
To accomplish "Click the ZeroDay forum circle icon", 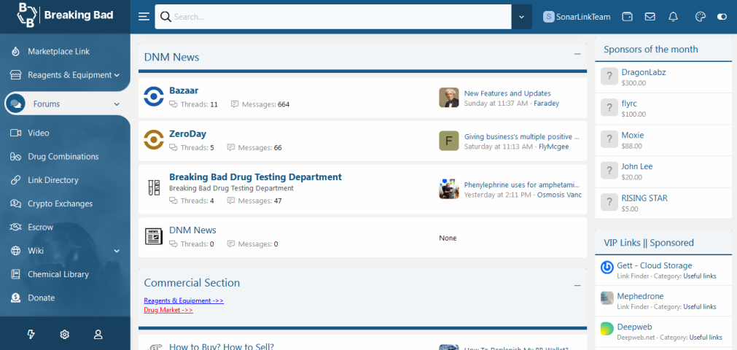I will click(154, 140).
